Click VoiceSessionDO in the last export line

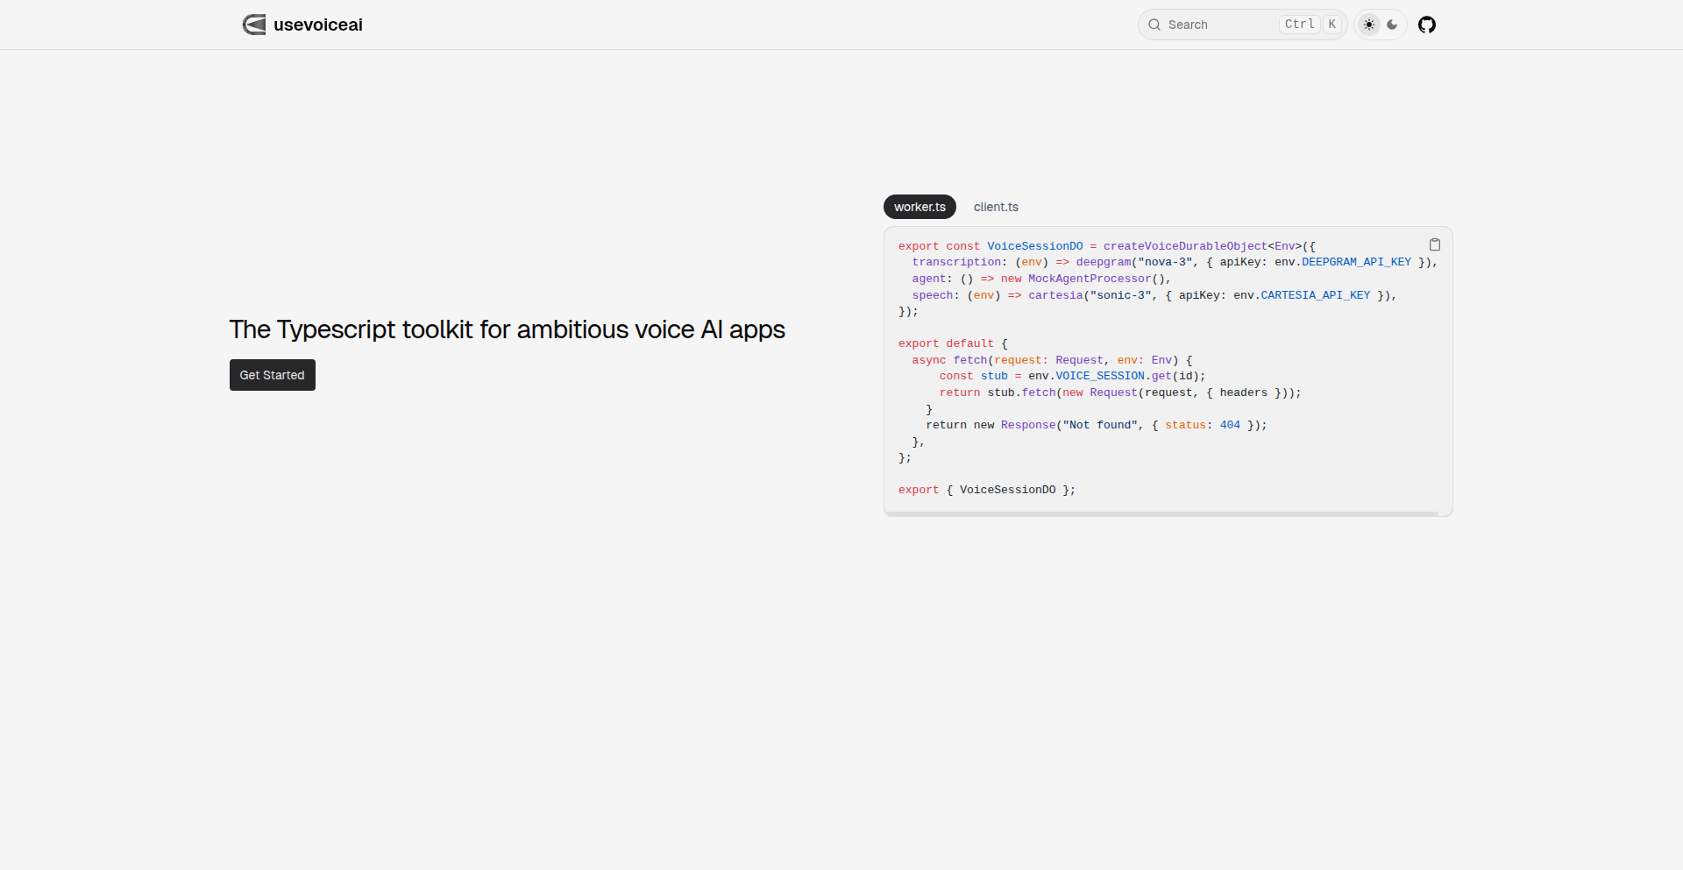coord(1007,490)
